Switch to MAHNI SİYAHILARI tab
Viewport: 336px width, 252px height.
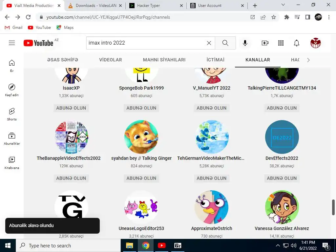tap(164, 60)
